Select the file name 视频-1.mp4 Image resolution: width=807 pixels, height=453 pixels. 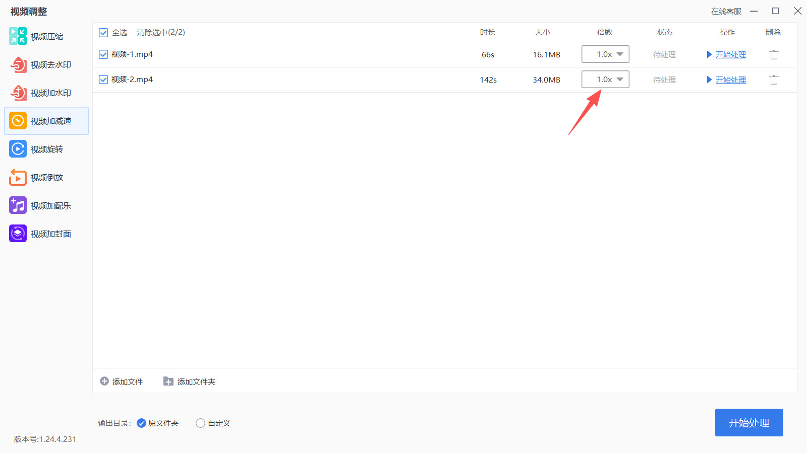pos(132,54)
